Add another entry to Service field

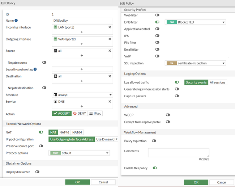click(x=82, y=106)
